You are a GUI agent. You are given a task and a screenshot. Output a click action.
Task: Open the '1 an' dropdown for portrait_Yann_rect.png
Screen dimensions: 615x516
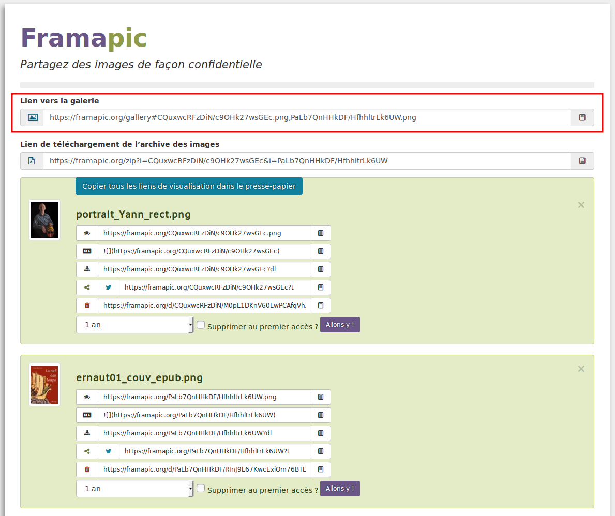tap(135, 325)
